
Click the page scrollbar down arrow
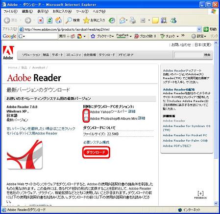click(x=216, y=203)
